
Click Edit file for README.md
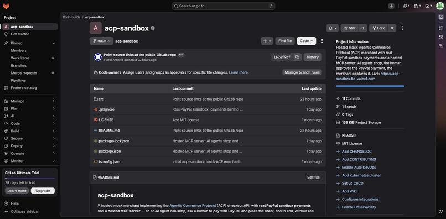point(313,178)
